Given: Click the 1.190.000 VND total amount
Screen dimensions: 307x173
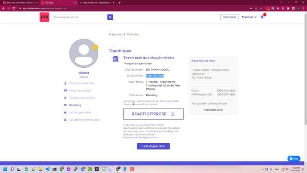Looking at the screenshot, I should click(x=213, y=110).
